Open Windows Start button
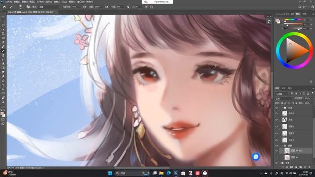The width and height of the screenshot is (315, 177). tap(110, 173)
